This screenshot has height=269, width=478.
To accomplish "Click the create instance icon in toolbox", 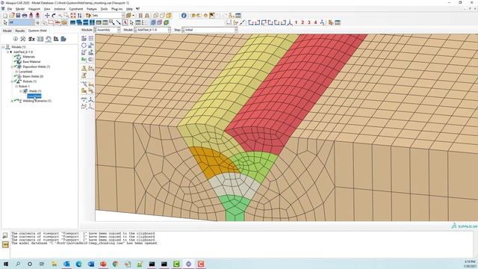I will tap(84, 38).
